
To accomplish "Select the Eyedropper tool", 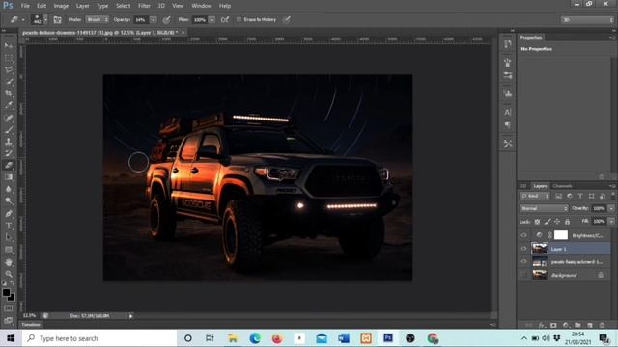I will pos(9,105).
